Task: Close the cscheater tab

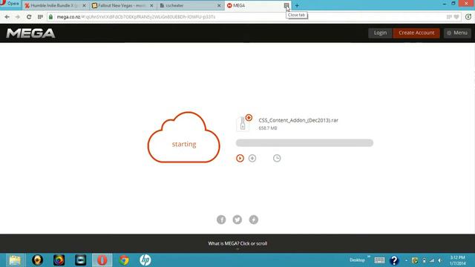Action: coord(219,5)
